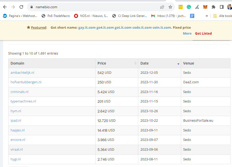Toggle sort order on Date column arrow
The width and height of the screenshot is (232, 167).
click(x=178, y=64)
